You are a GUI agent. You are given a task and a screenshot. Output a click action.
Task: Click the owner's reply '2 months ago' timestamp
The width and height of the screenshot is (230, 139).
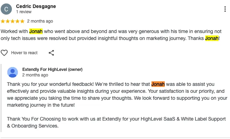tap(35, 75)
